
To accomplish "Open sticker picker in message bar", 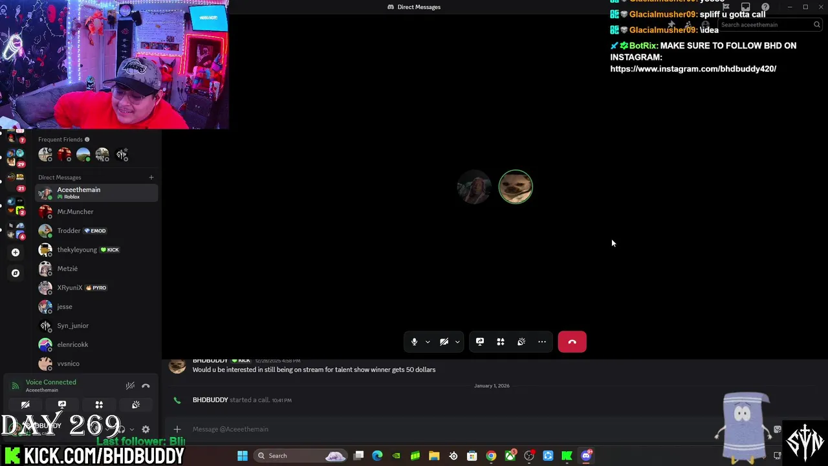I will [778, 429].
